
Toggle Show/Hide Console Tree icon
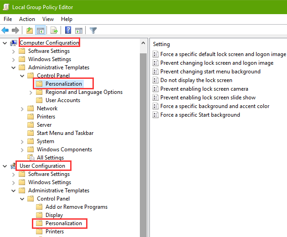click(41, 30)
